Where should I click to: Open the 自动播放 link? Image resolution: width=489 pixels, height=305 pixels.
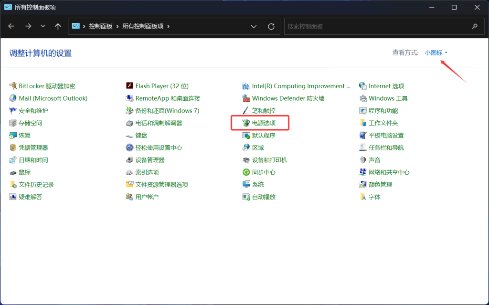tap(264, 197)
